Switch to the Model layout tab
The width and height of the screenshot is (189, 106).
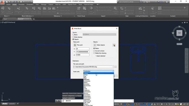point(5,104)
